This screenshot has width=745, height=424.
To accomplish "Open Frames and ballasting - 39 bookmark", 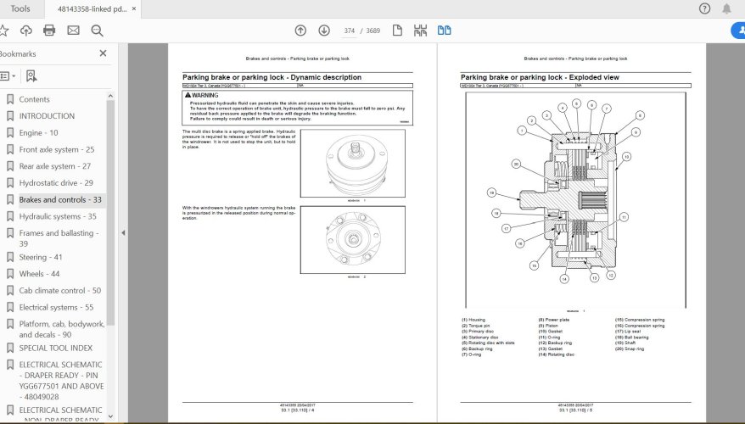I will point(59,238).
